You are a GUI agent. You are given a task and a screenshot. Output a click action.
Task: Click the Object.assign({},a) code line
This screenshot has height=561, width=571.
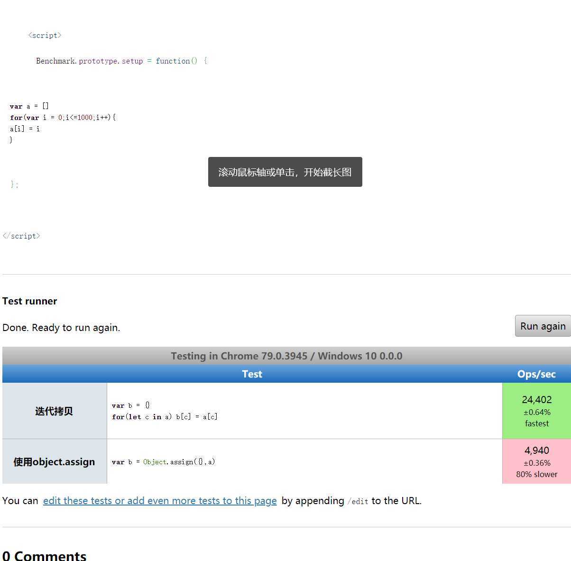click(164, 462)
